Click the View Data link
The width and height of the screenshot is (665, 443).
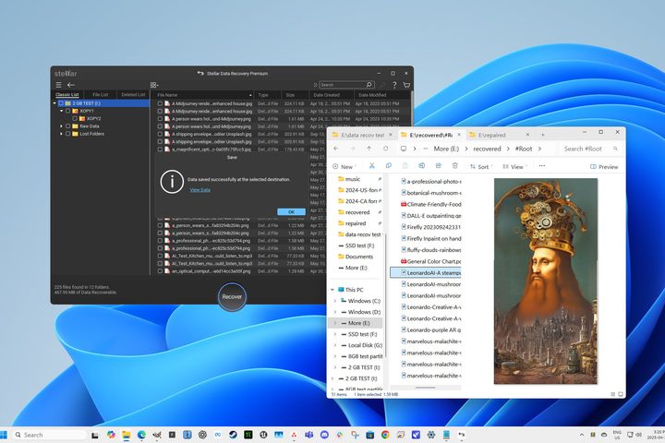pos(199,190)
